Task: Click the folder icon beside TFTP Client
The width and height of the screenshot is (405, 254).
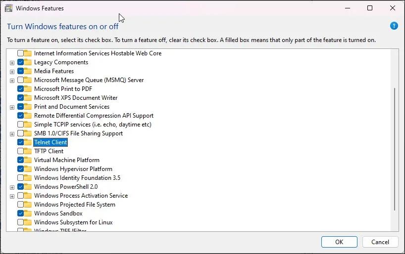Action: click(28, 151)
